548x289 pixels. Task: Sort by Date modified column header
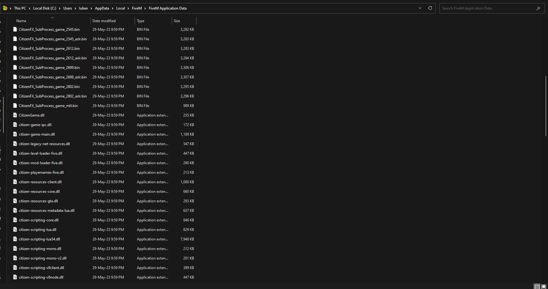click(104, 21)
